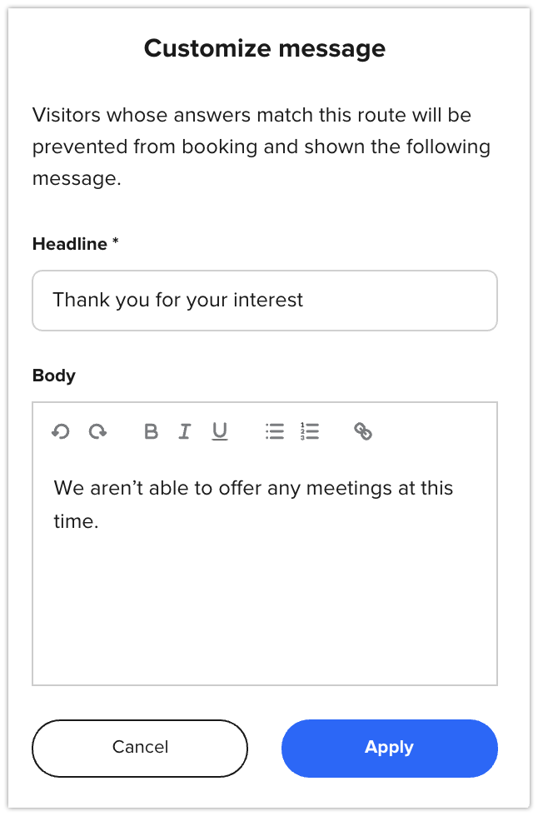The image size is (538, 816).
Task: Insert a numbered list
Action: click(310, 431)
